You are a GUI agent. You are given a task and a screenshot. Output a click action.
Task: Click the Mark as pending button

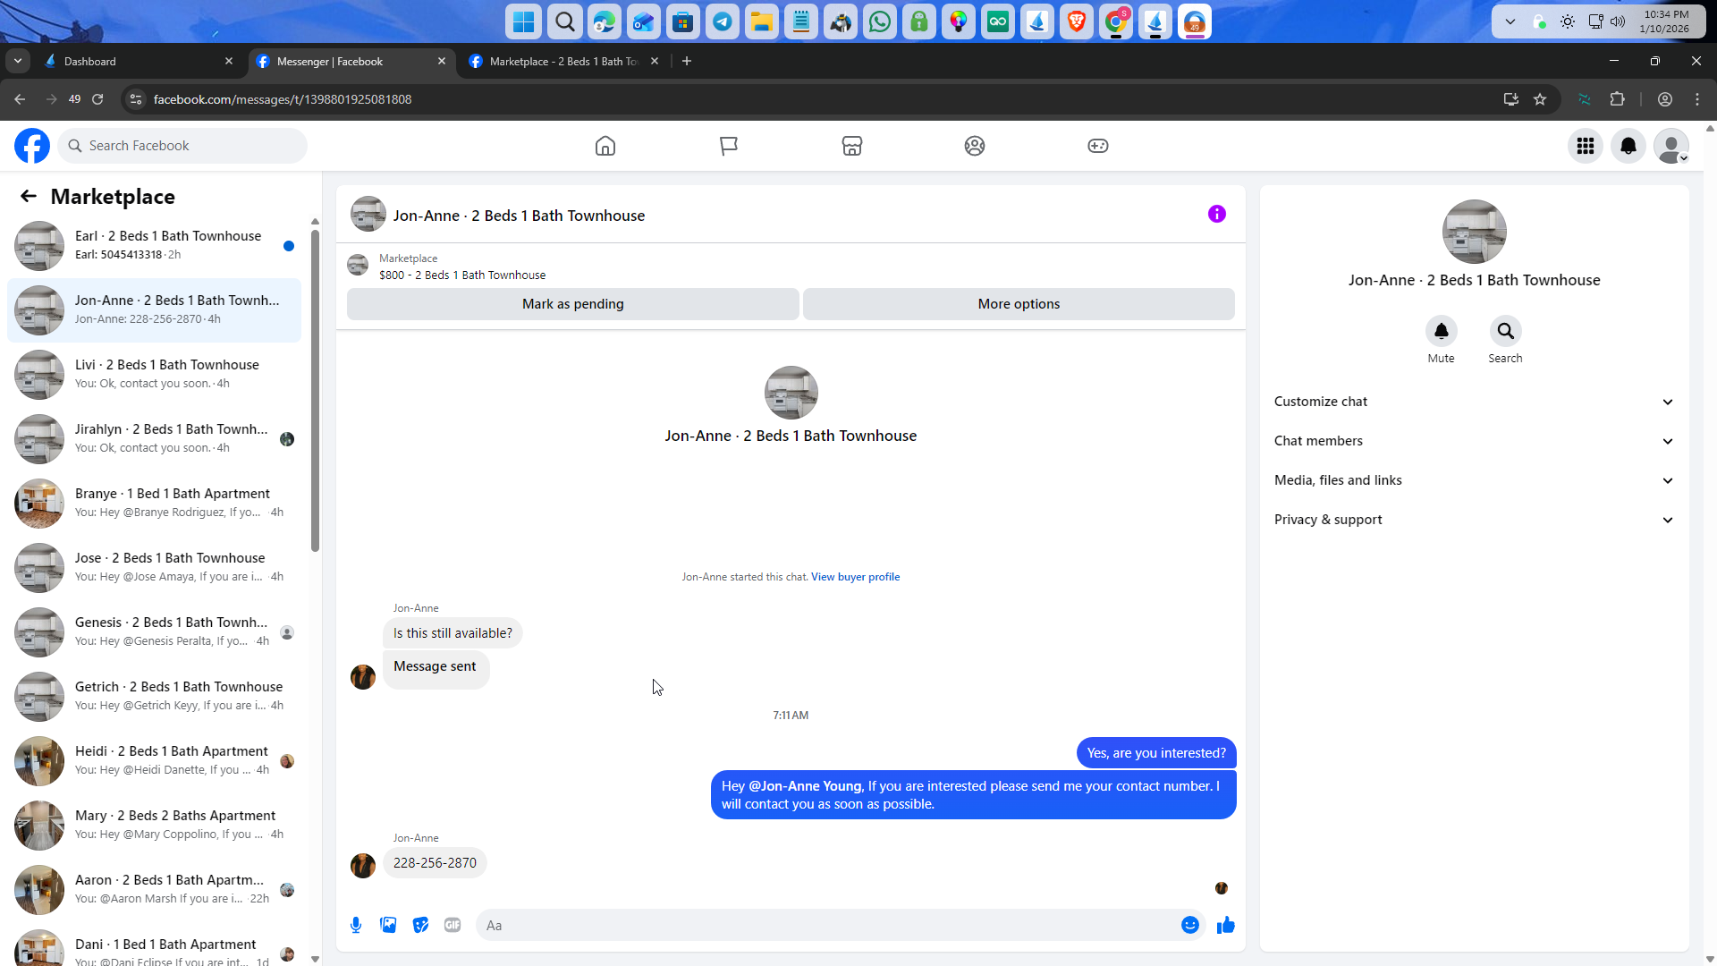click(x=572, y=304)
